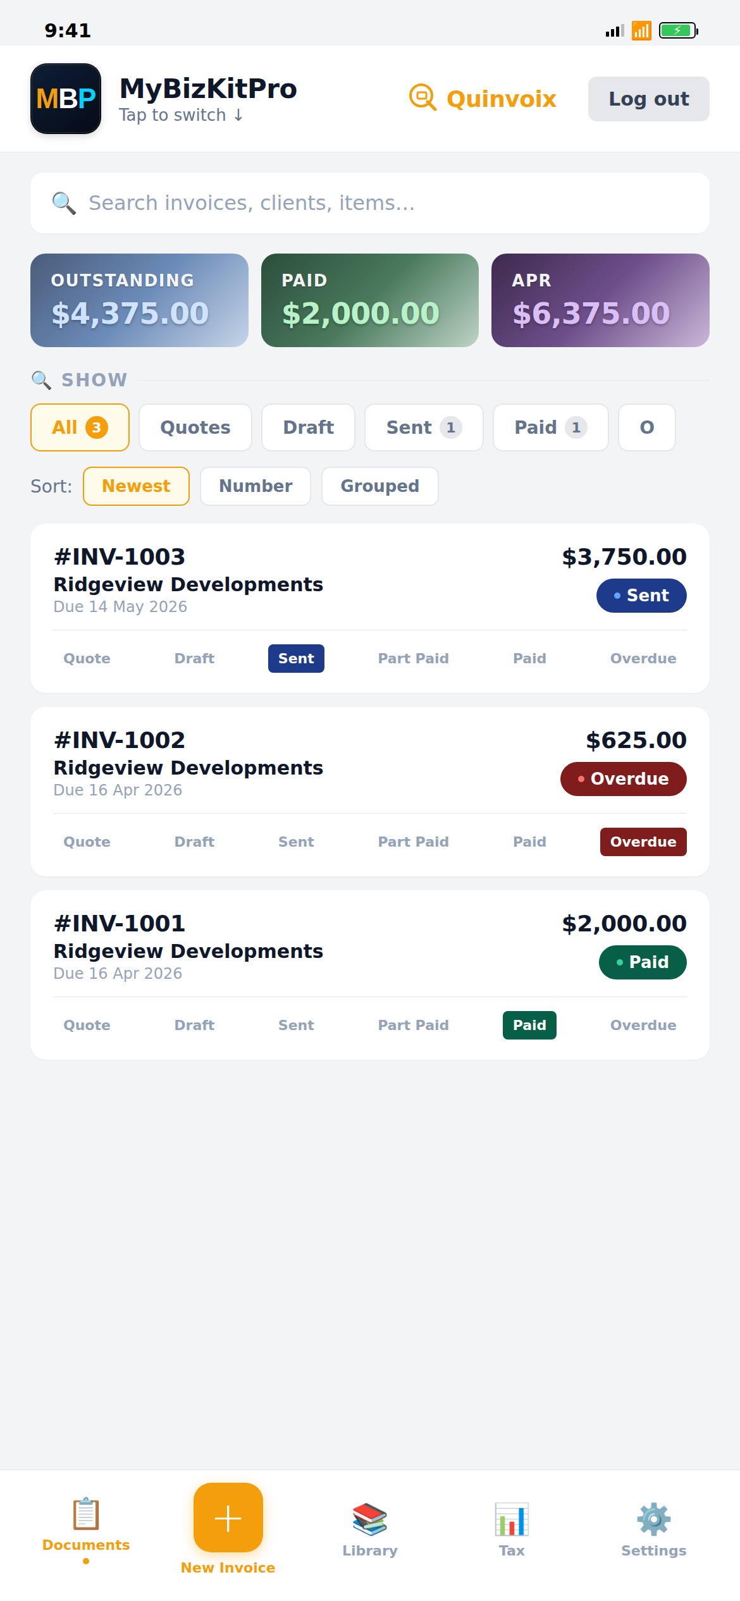Open the Tax chart icon

click(x=512, y=1519)
